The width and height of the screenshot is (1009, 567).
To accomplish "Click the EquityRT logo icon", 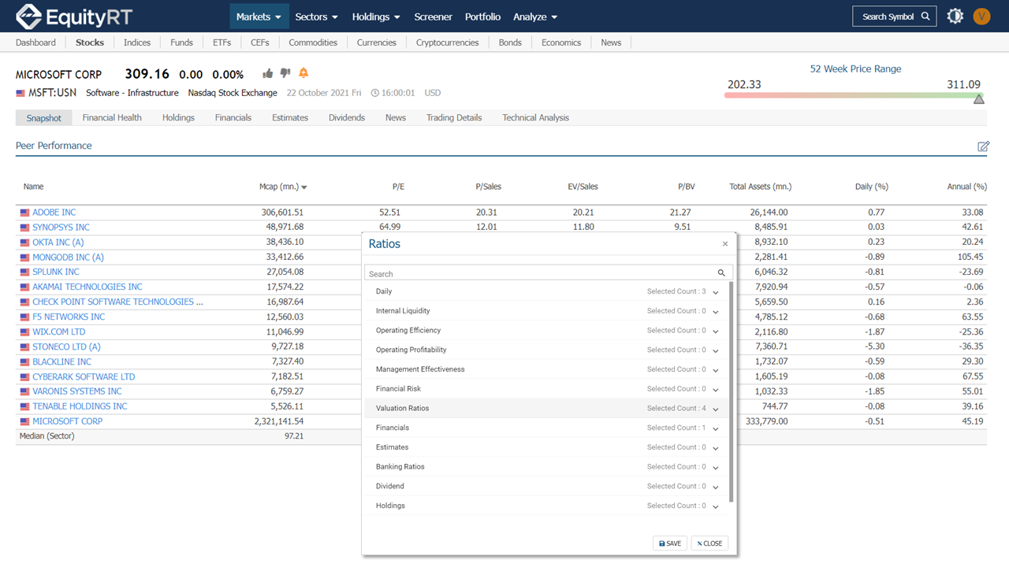I will click(28, 16).
